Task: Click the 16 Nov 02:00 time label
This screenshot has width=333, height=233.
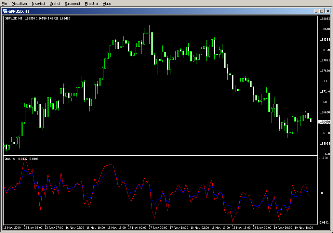Action: 75,228
